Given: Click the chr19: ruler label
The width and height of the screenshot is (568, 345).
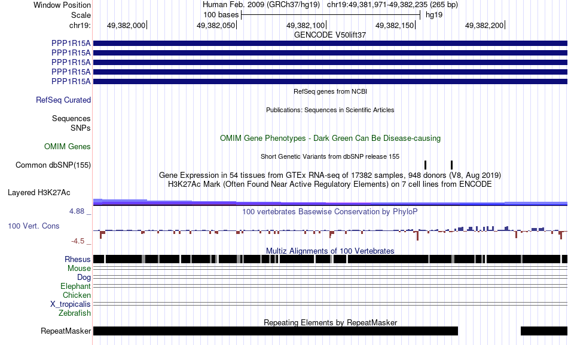Looking at the screenshot, I should [80, 25].
